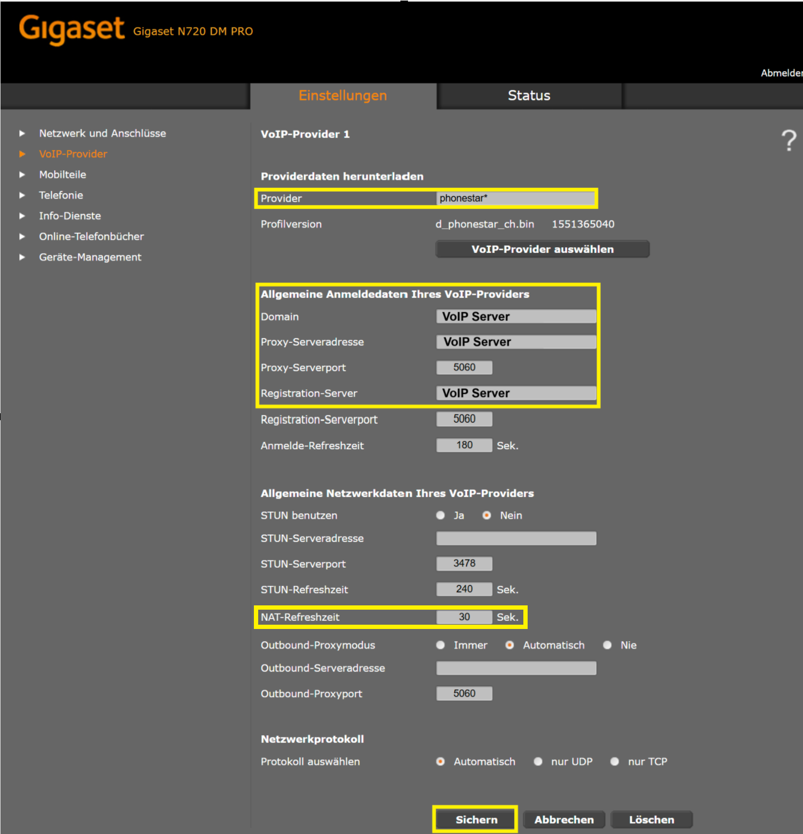
Task: Expand arrow beside Geräte-Management
Action: pyautogui.click(x=22, y=257)
